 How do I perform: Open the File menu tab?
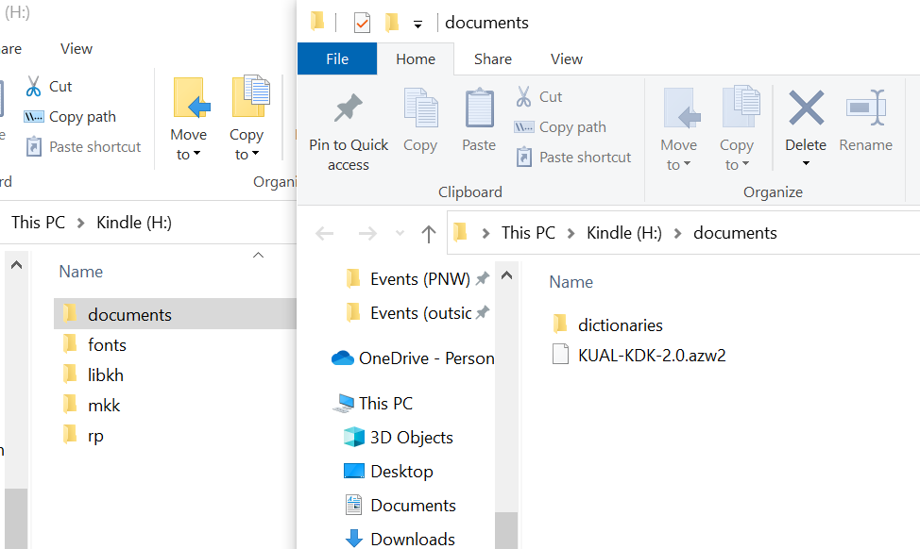click(x=337, y=58)
